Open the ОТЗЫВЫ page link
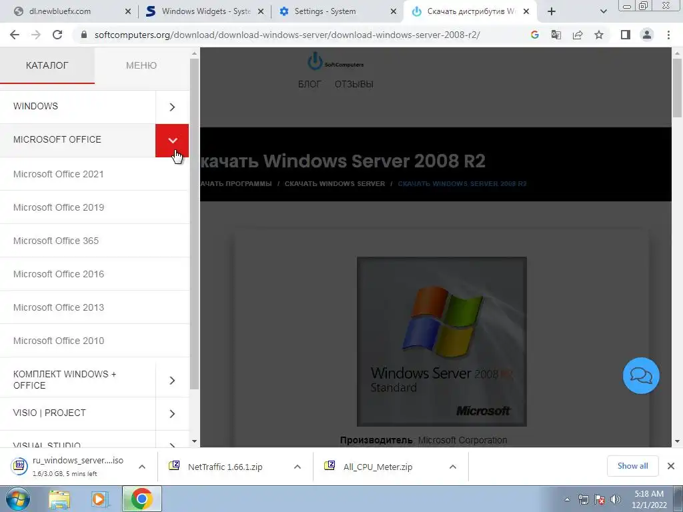683x512 pixels. tap(354, 84)
